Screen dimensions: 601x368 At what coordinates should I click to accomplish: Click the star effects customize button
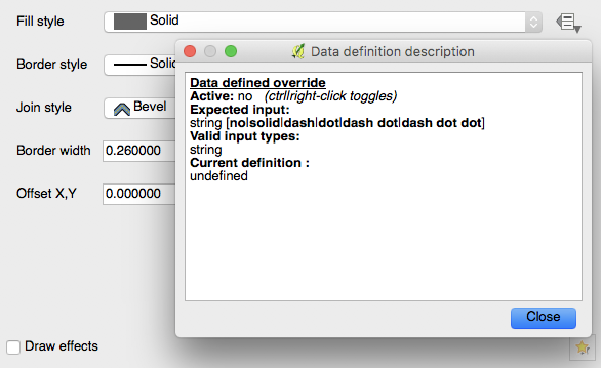582,347
